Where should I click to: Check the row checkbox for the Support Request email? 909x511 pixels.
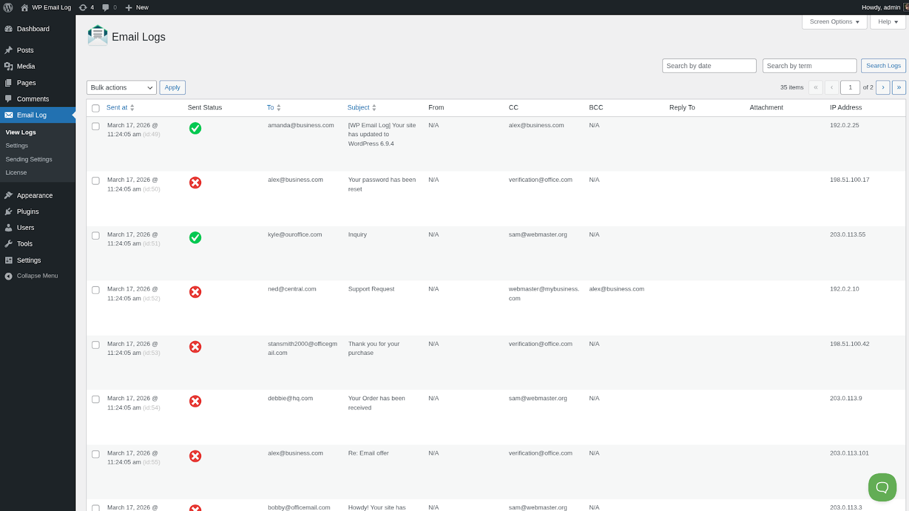pyautogui.click(x=95, y=290)
